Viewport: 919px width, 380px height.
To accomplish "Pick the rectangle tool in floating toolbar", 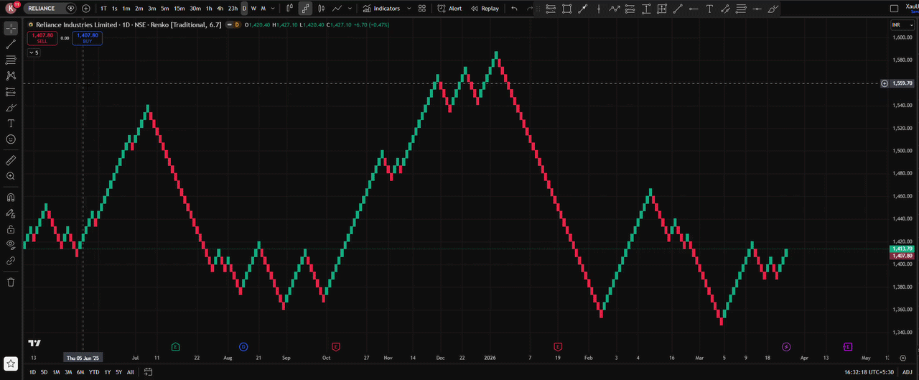I will (x=567, y=9).
